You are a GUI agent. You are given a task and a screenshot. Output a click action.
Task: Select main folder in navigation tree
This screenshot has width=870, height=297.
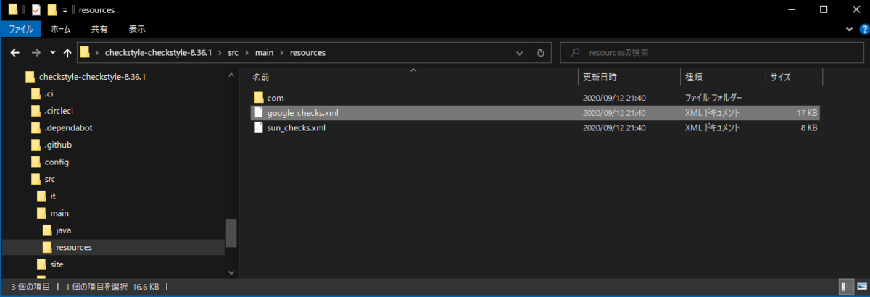(59, 213)
